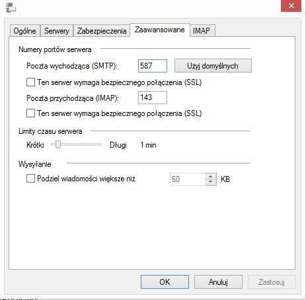The width and height of the screenshot is (306, 300).
Task: Click the 1 min timeout value
Action: [148, 145]
